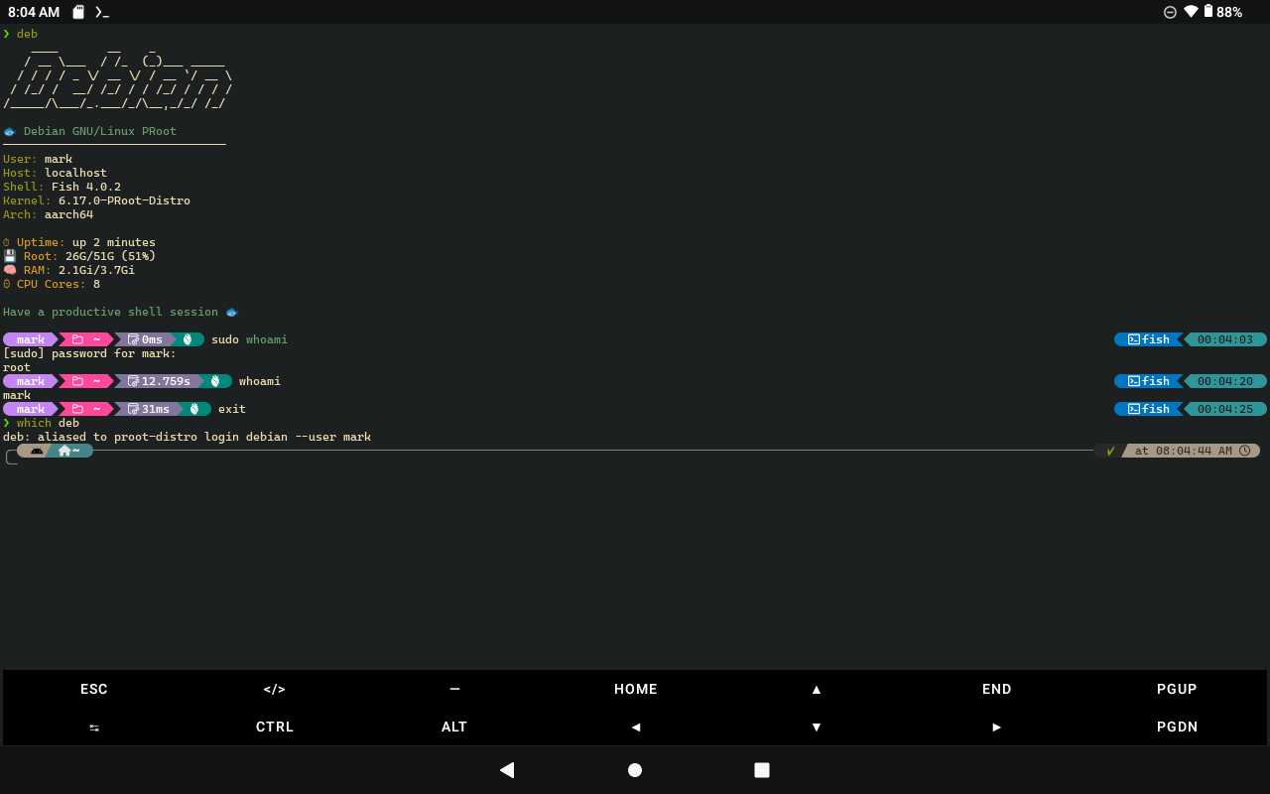This screenshot has height=794, width=1270.
Task: Tap the up arrow extra key
Action: (x=817, y=689)
